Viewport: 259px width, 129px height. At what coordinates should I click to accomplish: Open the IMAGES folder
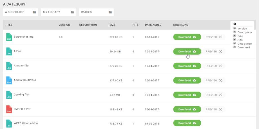[96, 12]
